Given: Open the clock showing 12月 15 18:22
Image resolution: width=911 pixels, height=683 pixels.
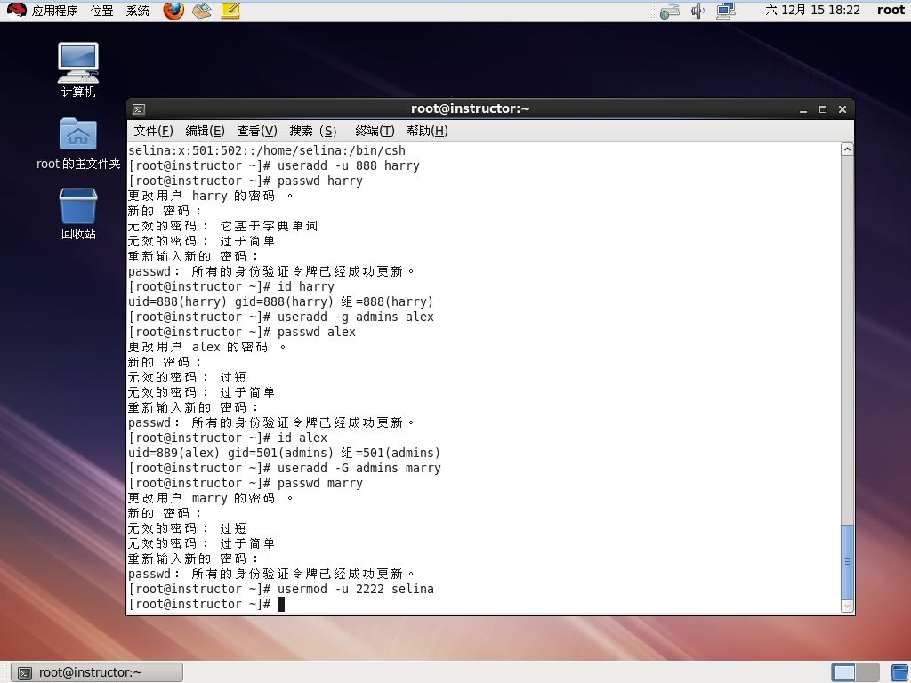Looking at the screenshot, I should point(812,11).
